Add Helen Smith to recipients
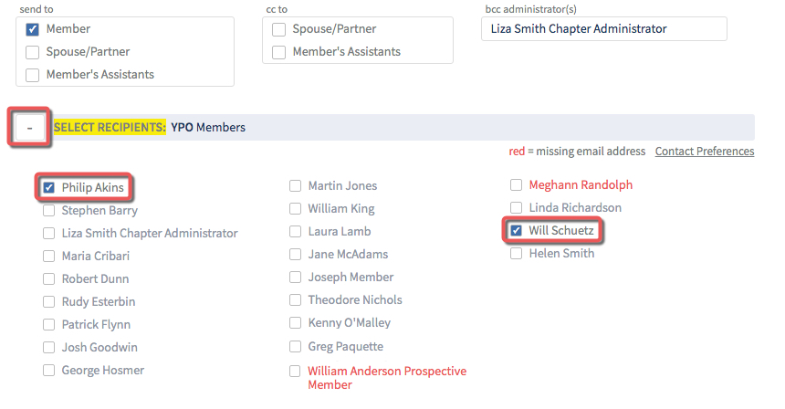The width and height of the screenshot is (785, 409). pyautogui.click(x=516, y=254)
